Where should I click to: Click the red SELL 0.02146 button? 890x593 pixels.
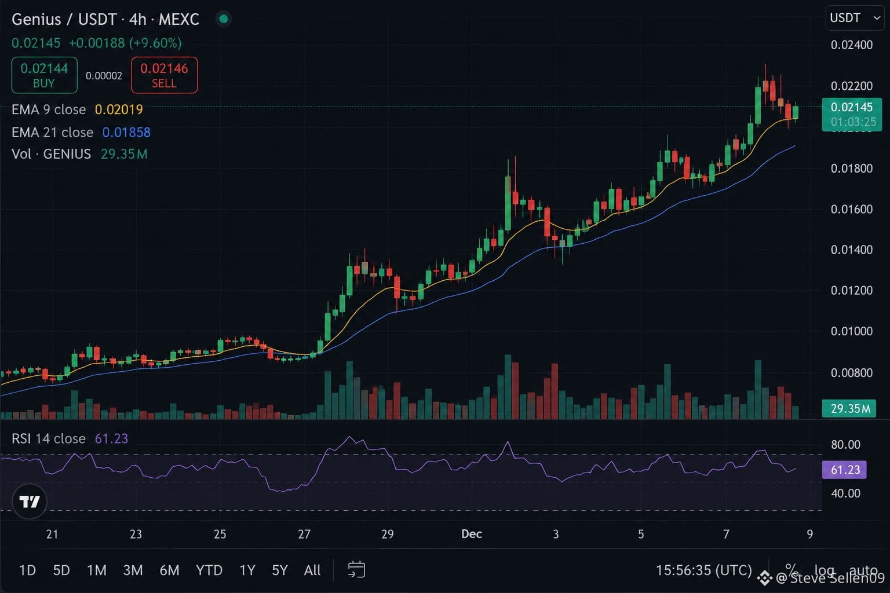tap(165, 75)
